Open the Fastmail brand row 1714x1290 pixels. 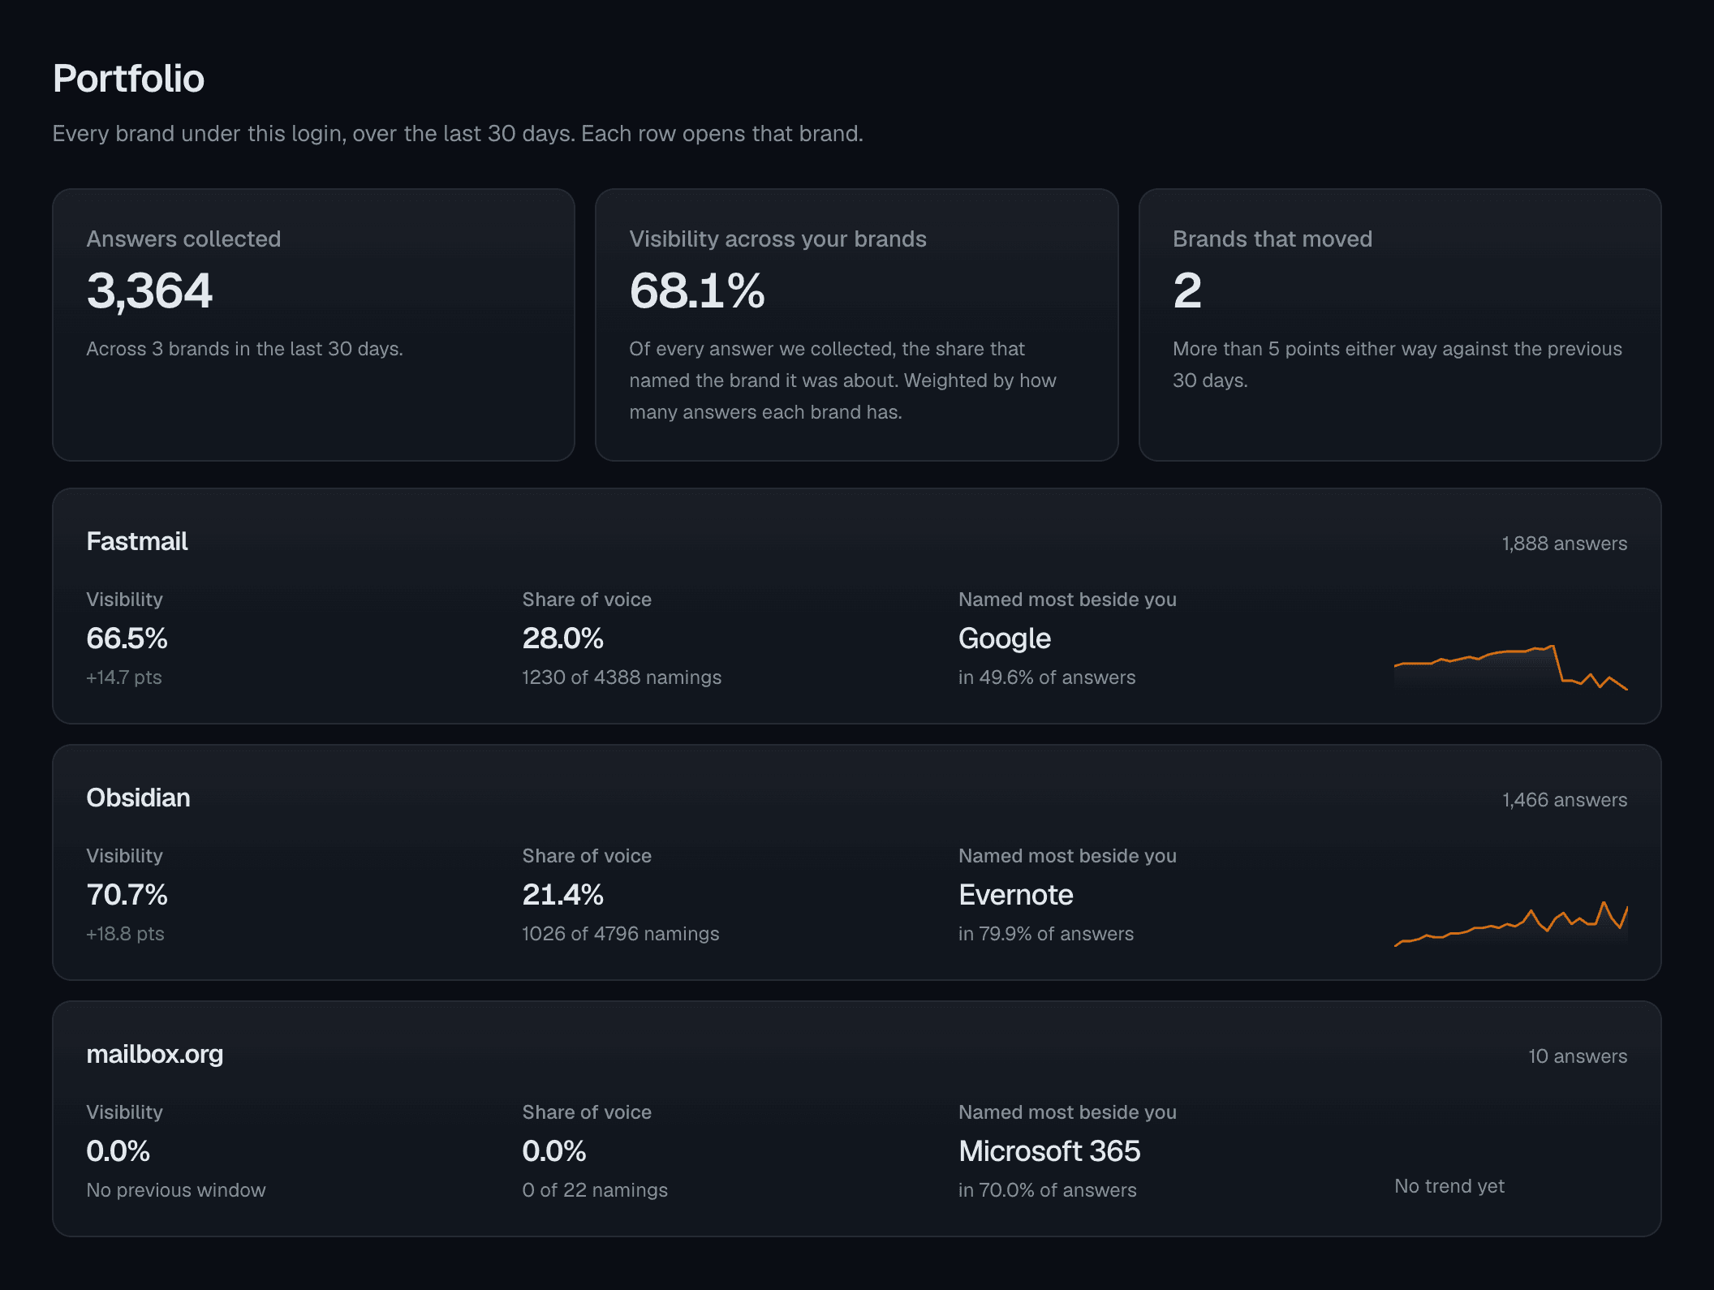coord(856,606)
